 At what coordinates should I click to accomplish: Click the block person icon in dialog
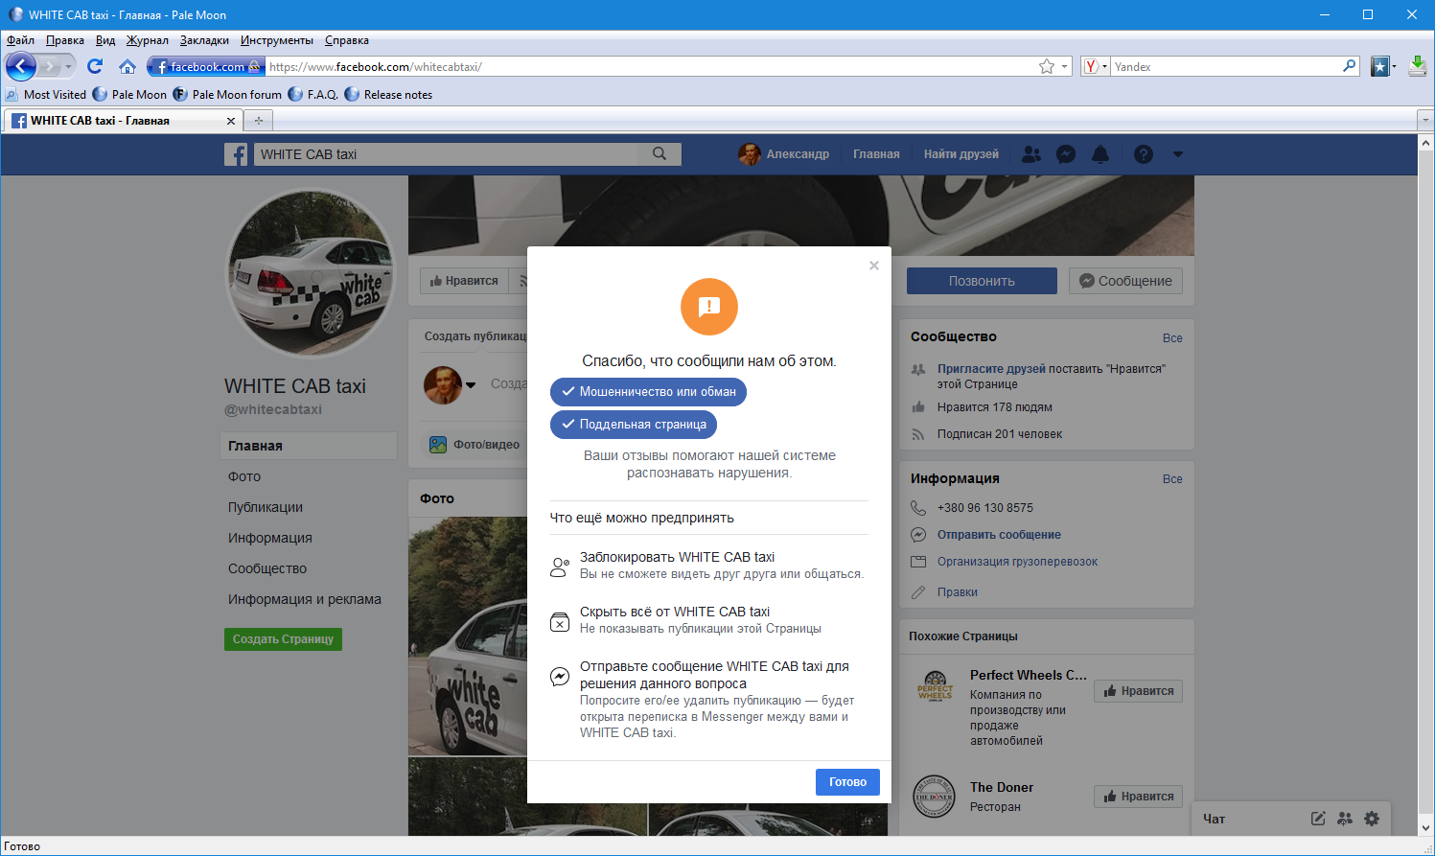tap(560, 567)
